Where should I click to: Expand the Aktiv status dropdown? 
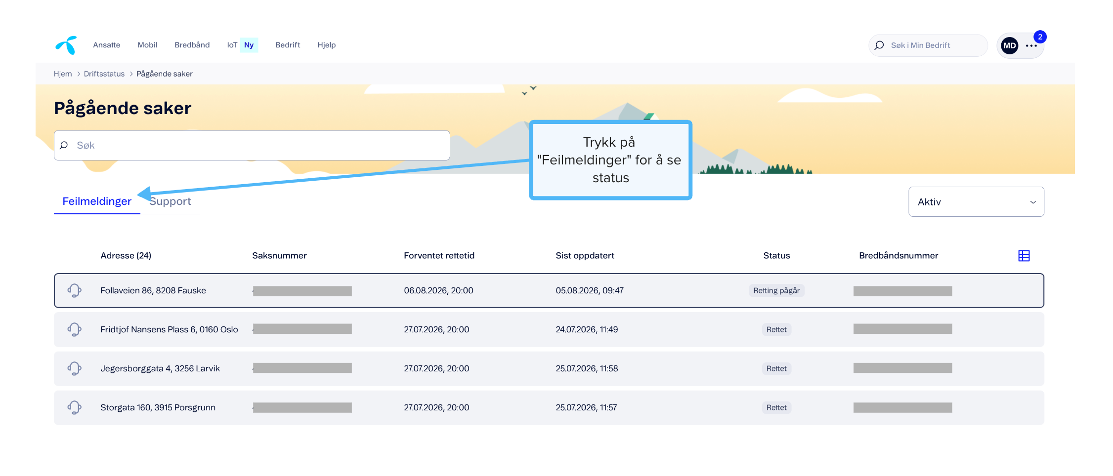pos(976,201)
